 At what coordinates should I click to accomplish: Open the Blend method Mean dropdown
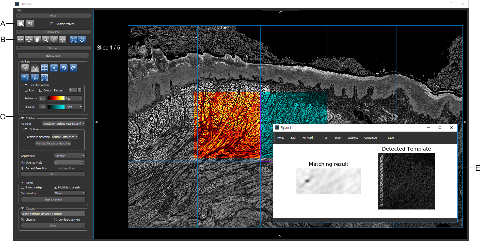coord(70,193)
